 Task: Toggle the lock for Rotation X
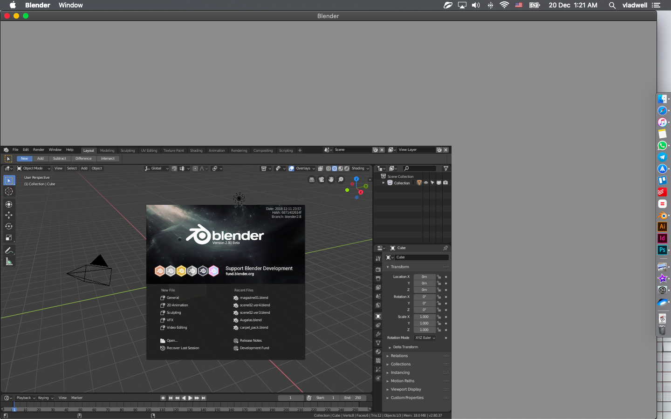point(439,297)
